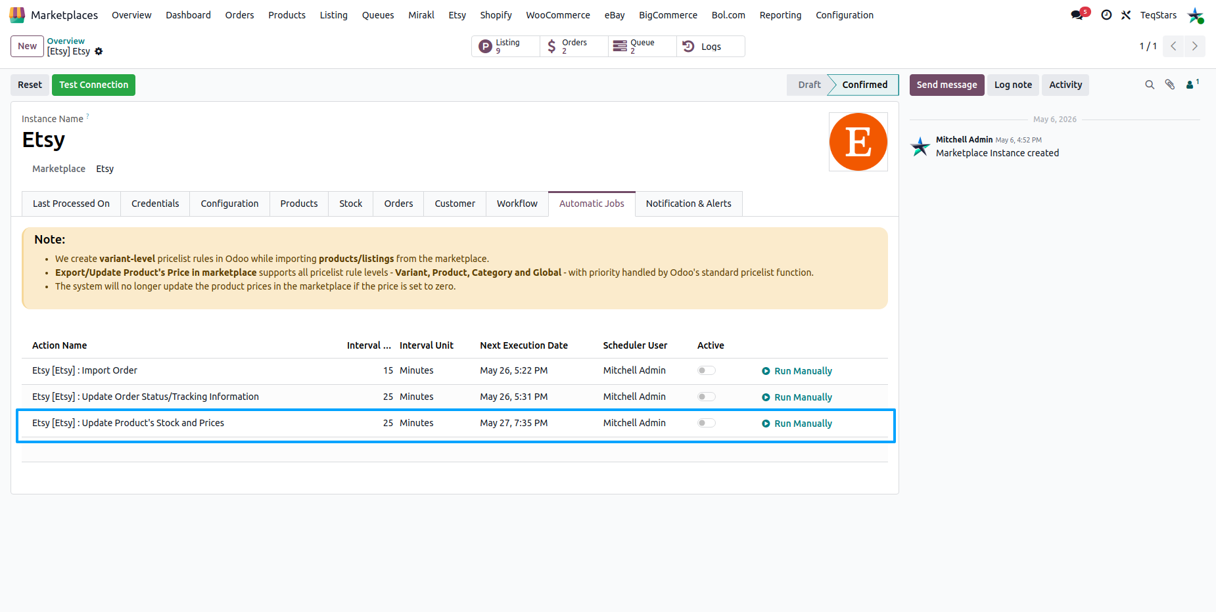Attach files with the paperclip icon
This screenshot has height=612, width=1216.
(1170, 85)
